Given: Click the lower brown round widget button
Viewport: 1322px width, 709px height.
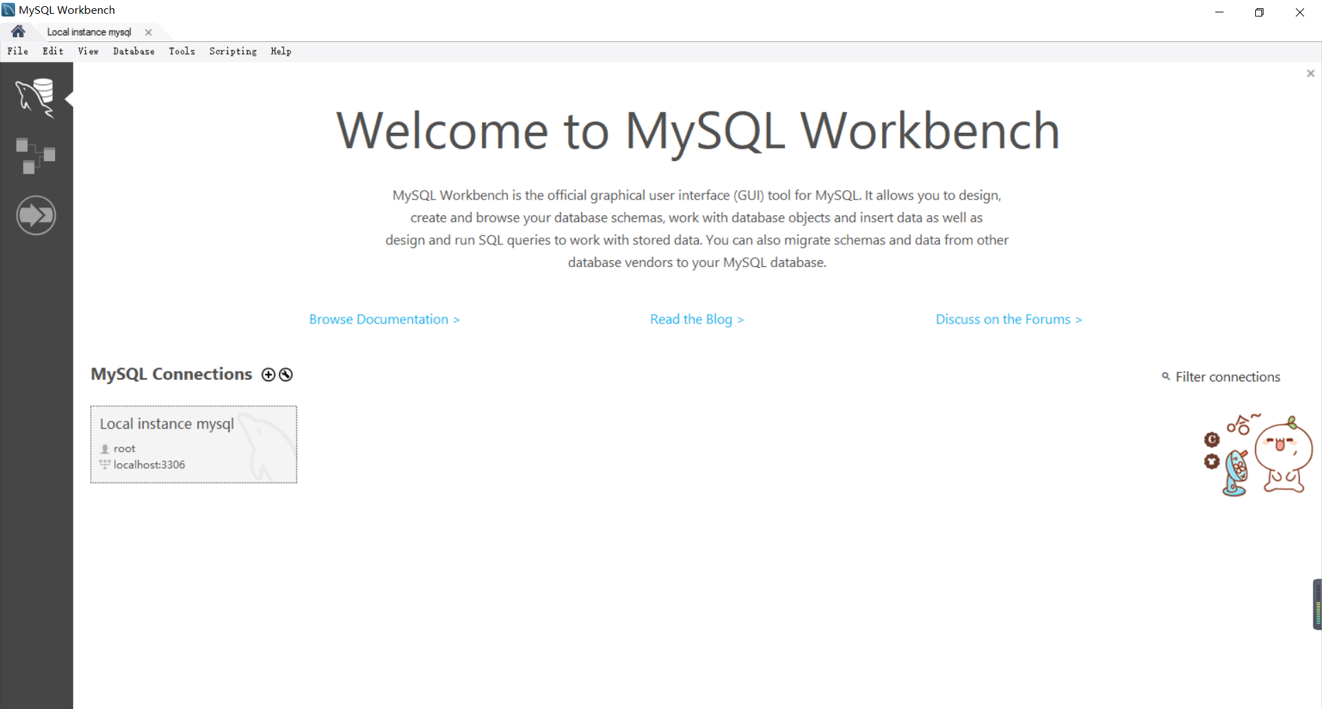Looking at the screenshot, I should tap(1212, 461).
